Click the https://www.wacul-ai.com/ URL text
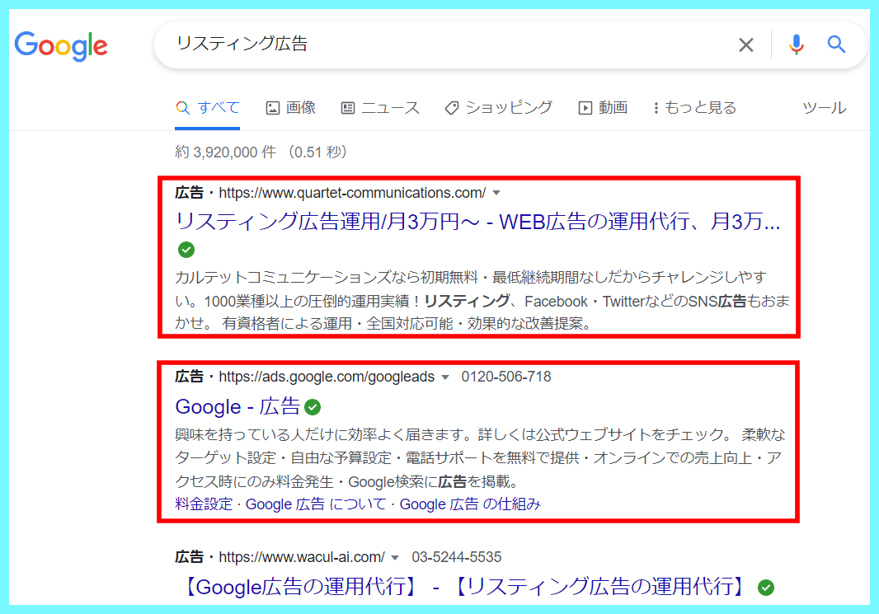Viewport: 879px width, 614px height. [302, 557]
